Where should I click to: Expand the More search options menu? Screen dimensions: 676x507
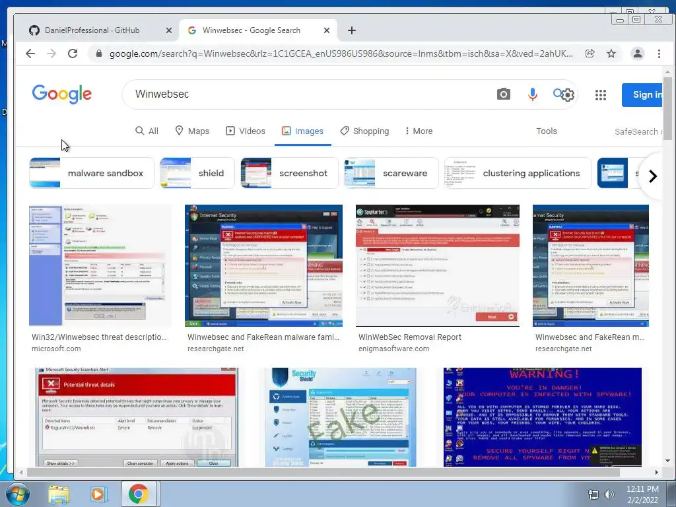coord(419,131)
